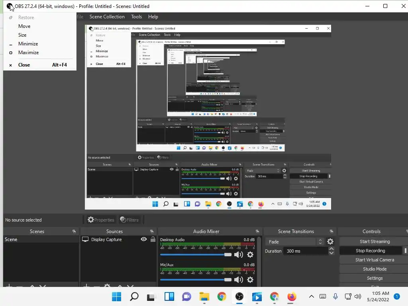Open Firefox on the taskbar
The height and width of the screenshot is (306, 408).
click(292, 296)
